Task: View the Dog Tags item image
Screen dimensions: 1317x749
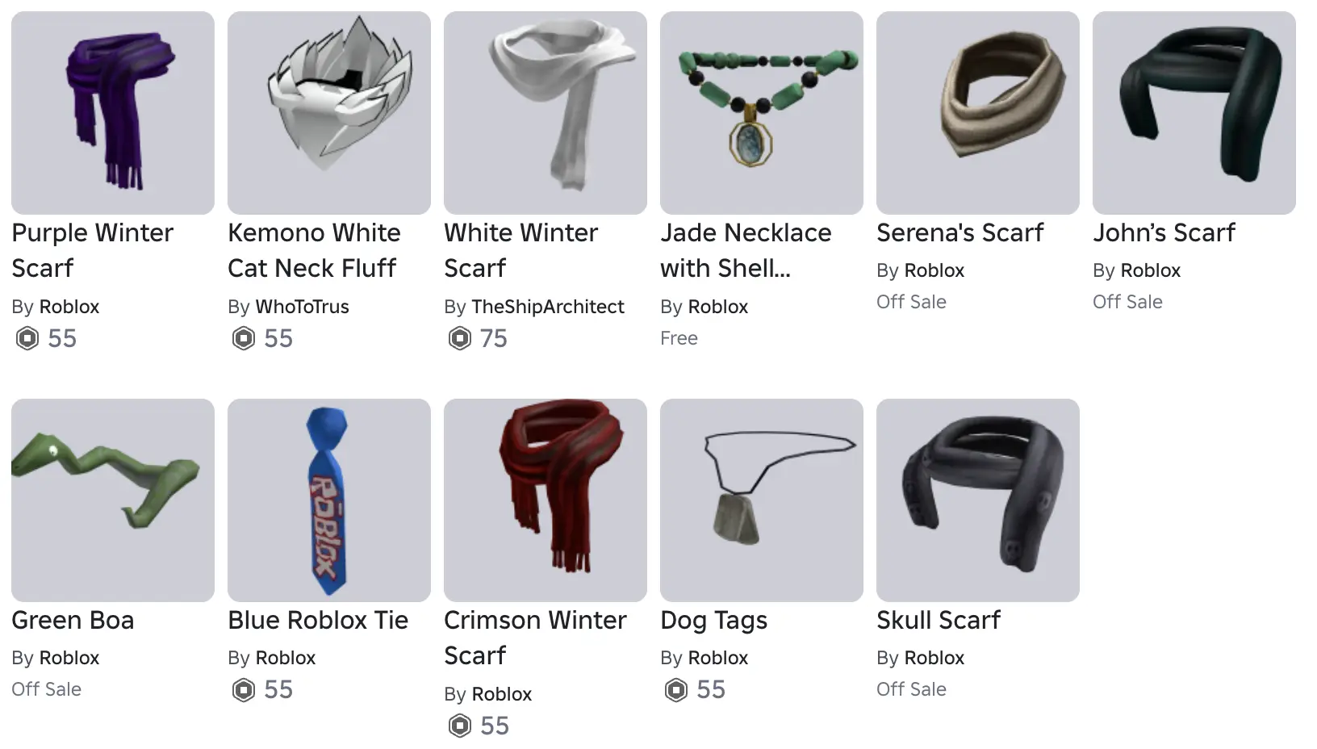Action: click(762, 500)
